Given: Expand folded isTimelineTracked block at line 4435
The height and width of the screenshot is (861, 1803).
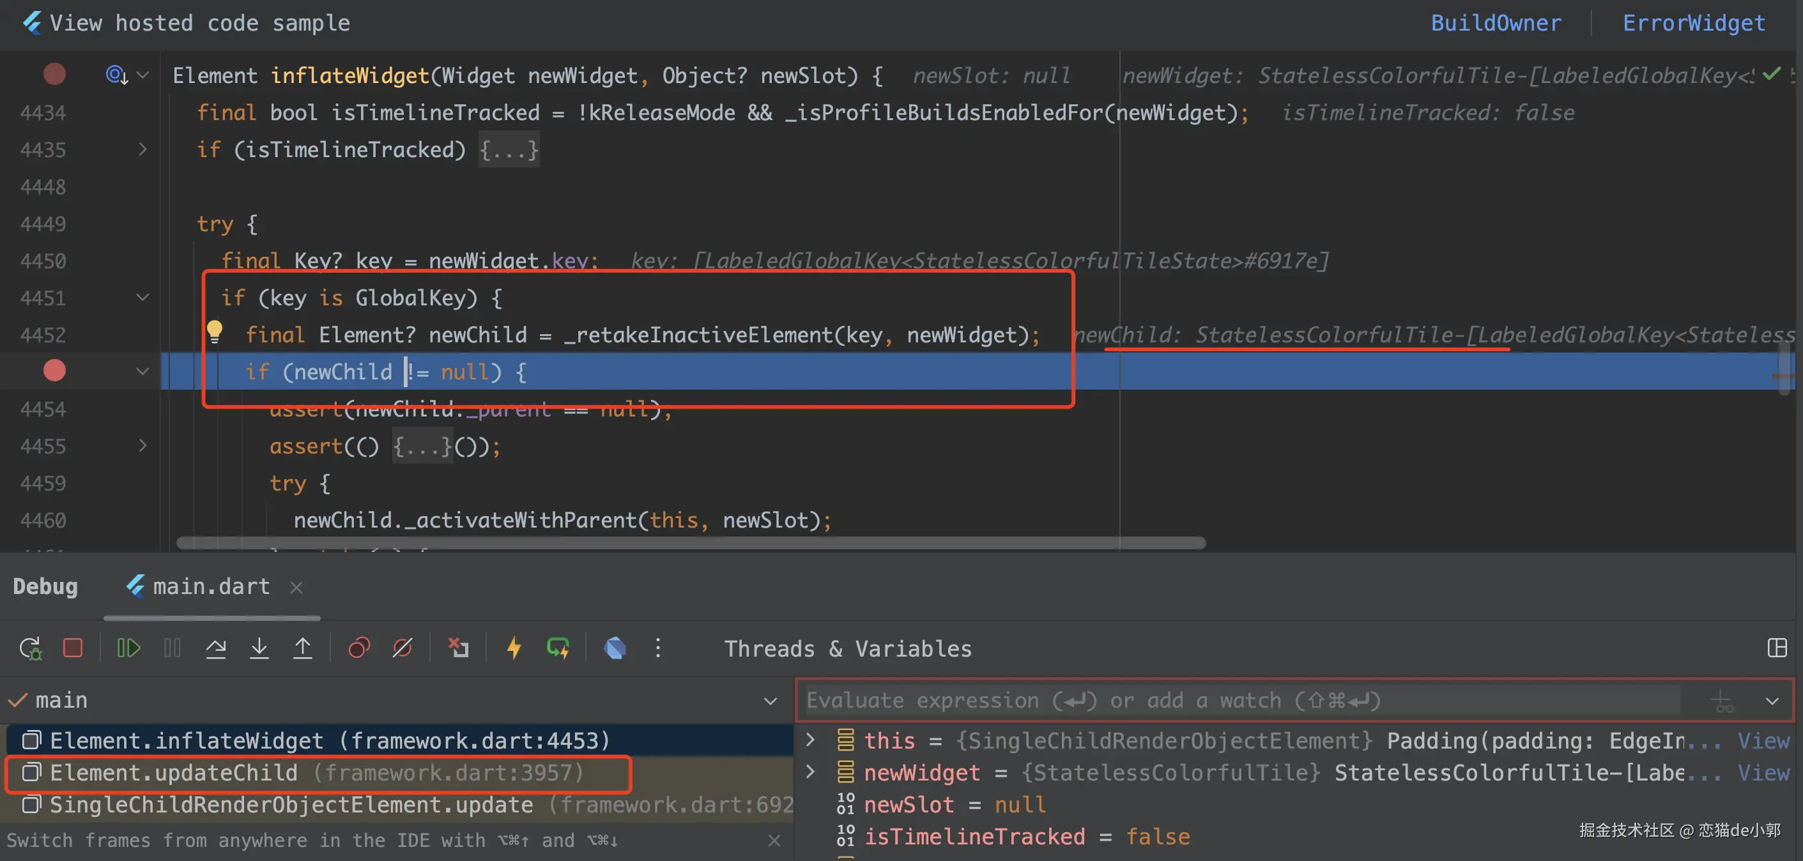Looking at the screenshot, I should coord(142,149).
